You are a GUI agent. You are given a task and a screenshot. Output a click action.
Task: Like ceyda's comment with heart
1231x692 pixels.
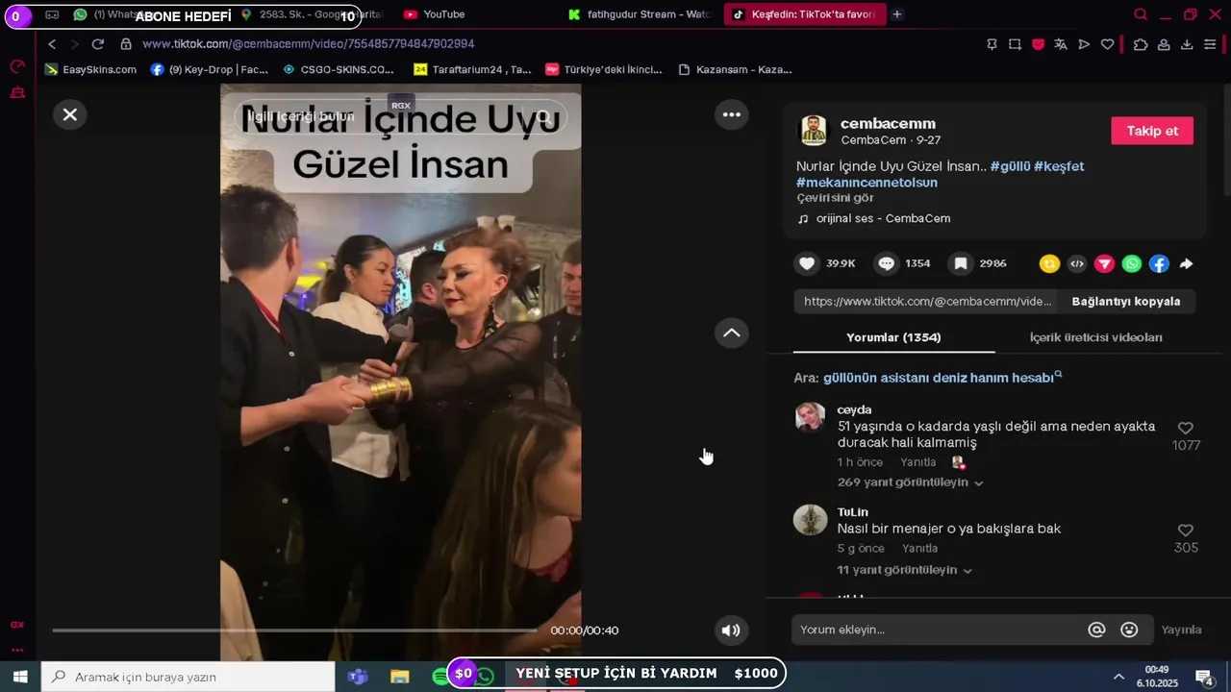pos(1186,429)
